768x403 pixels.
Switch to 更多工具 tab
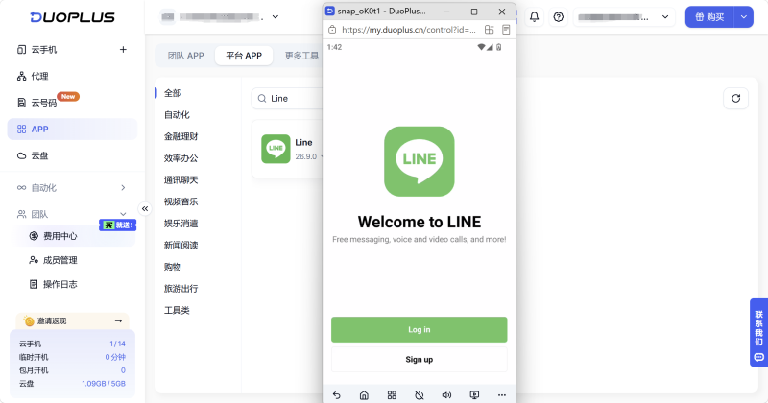(301, 56)
